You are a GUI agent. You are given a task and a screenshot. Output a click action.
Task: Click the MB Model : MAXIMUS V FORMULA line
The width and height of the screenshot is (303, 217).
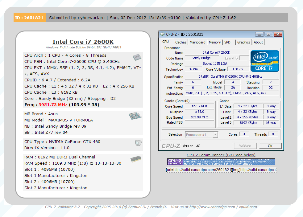pyautogui.click(x=59, y=120)
